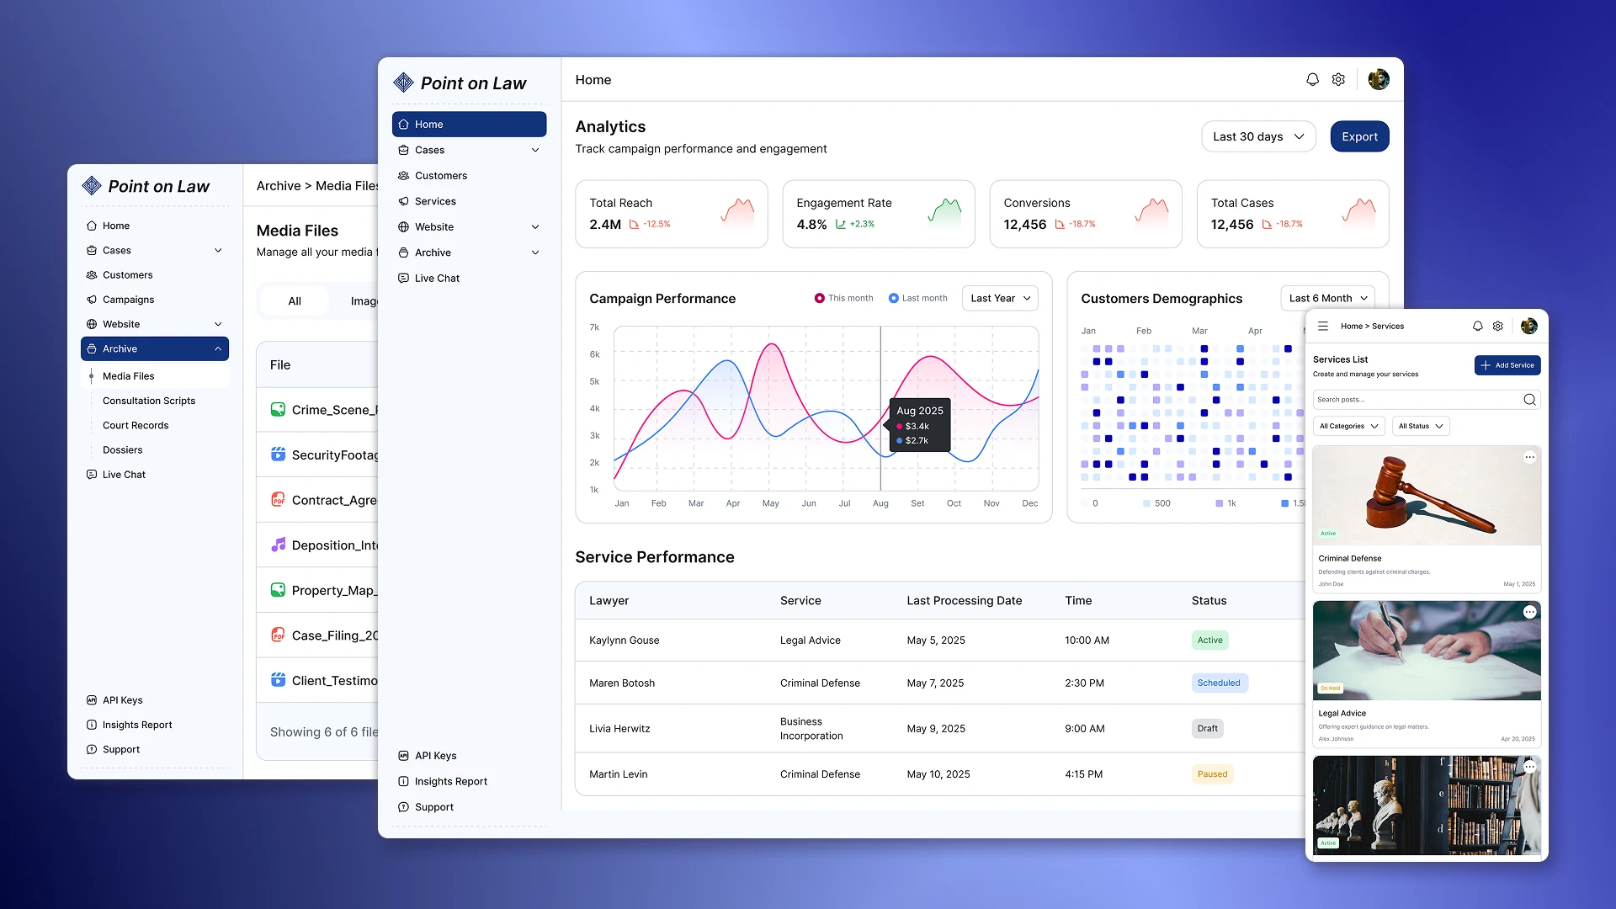Open the Cases section in sidebar

click(x=428, y=150)
